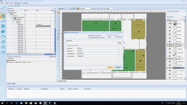This screenshot has height=105, width=187.
Task: Toggle visibility eye of '4. Офис ПС' layer
Action: [x=170, y=49]
